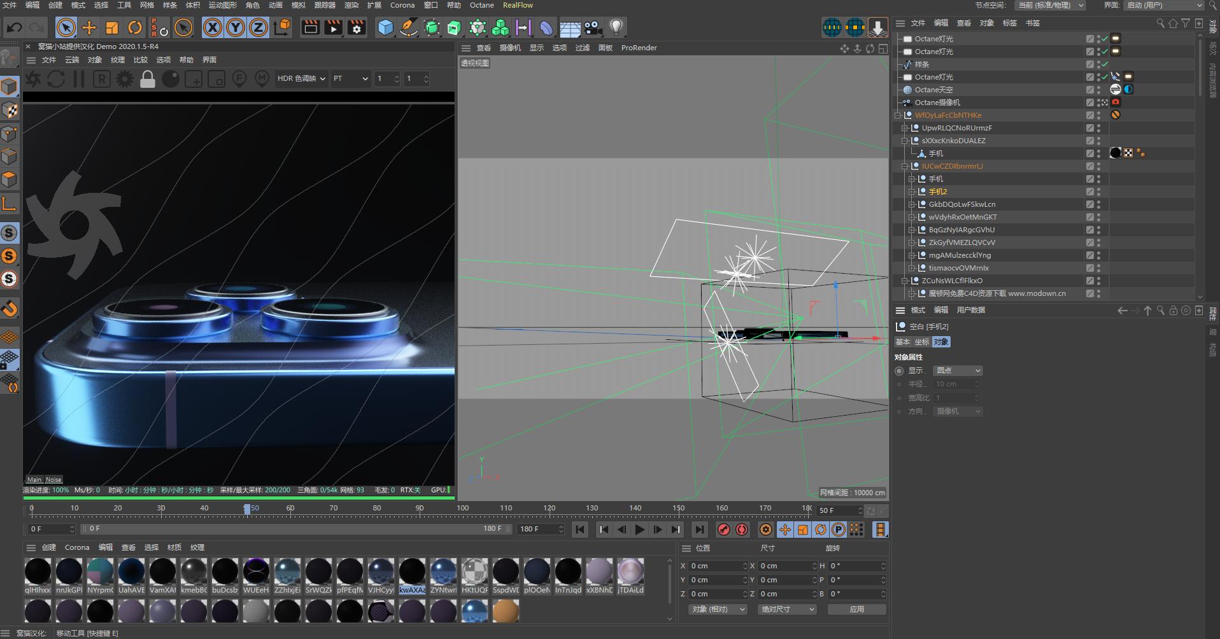Open the 对象 (相对) coordinate dropdown
The image size is (1220, 639).
(x=718, y=609)
